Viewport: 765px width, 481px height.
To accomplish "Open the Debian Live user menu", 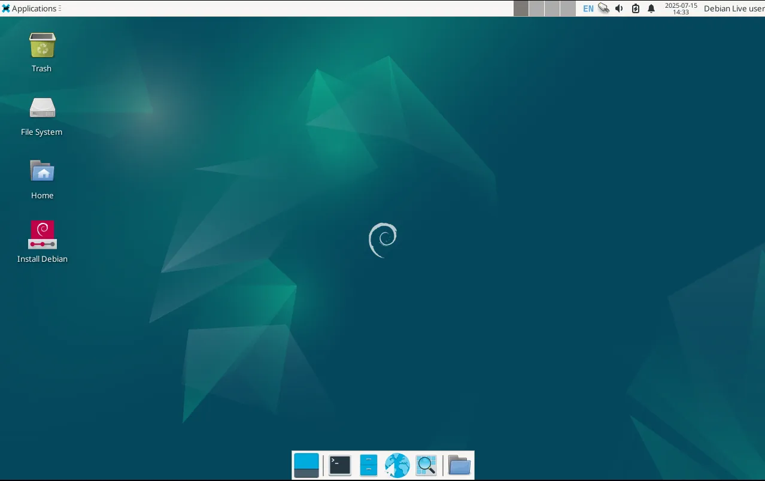I will [x=734, y=8].
